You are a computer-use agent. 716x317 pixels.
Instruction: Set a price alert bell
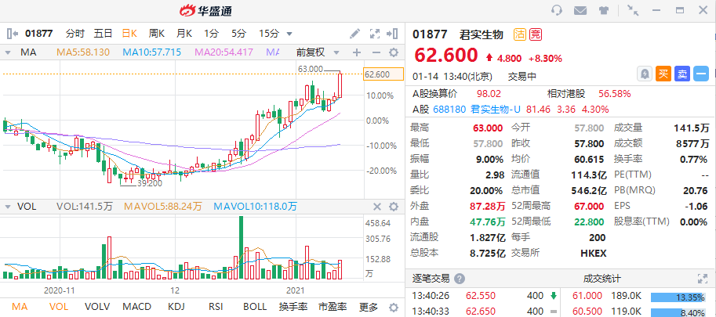[645, 74]
